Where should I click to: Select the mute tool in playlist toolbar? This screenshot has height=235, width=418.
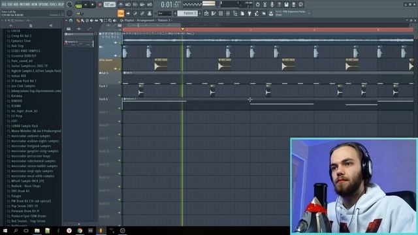coord(91,20)
